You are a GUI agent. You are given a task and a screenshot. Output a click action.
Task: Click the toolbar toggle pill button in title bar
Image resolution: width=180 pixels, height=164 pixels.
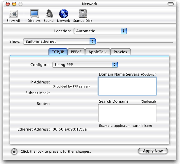click(x=171, y=4)
